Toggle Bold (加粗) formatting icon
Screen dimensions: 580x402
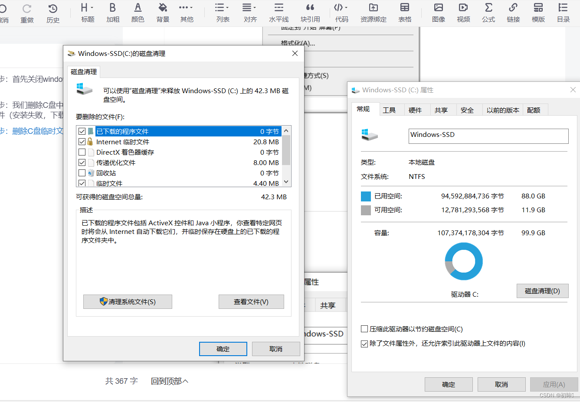point(113,7)
